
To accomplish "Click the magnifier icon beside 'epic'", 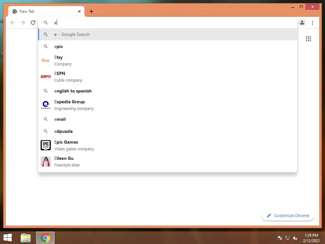I will point(46,46).
